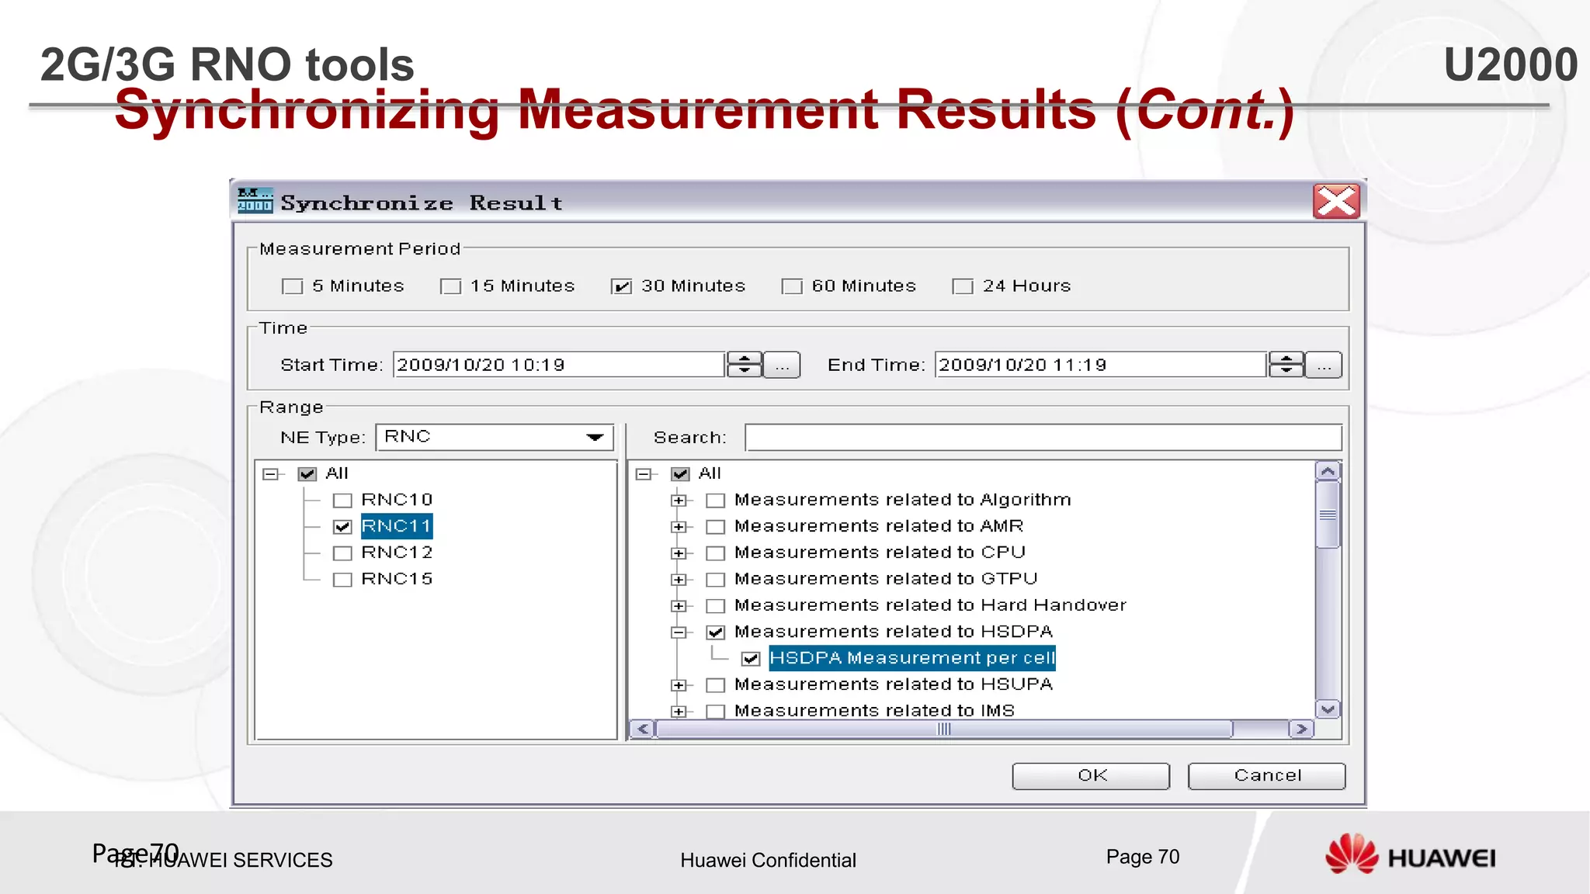Viewport: 1590px width, 894px height.
Task: Click the vertical scrollbar thumb
Action: tap(1328, 515)
